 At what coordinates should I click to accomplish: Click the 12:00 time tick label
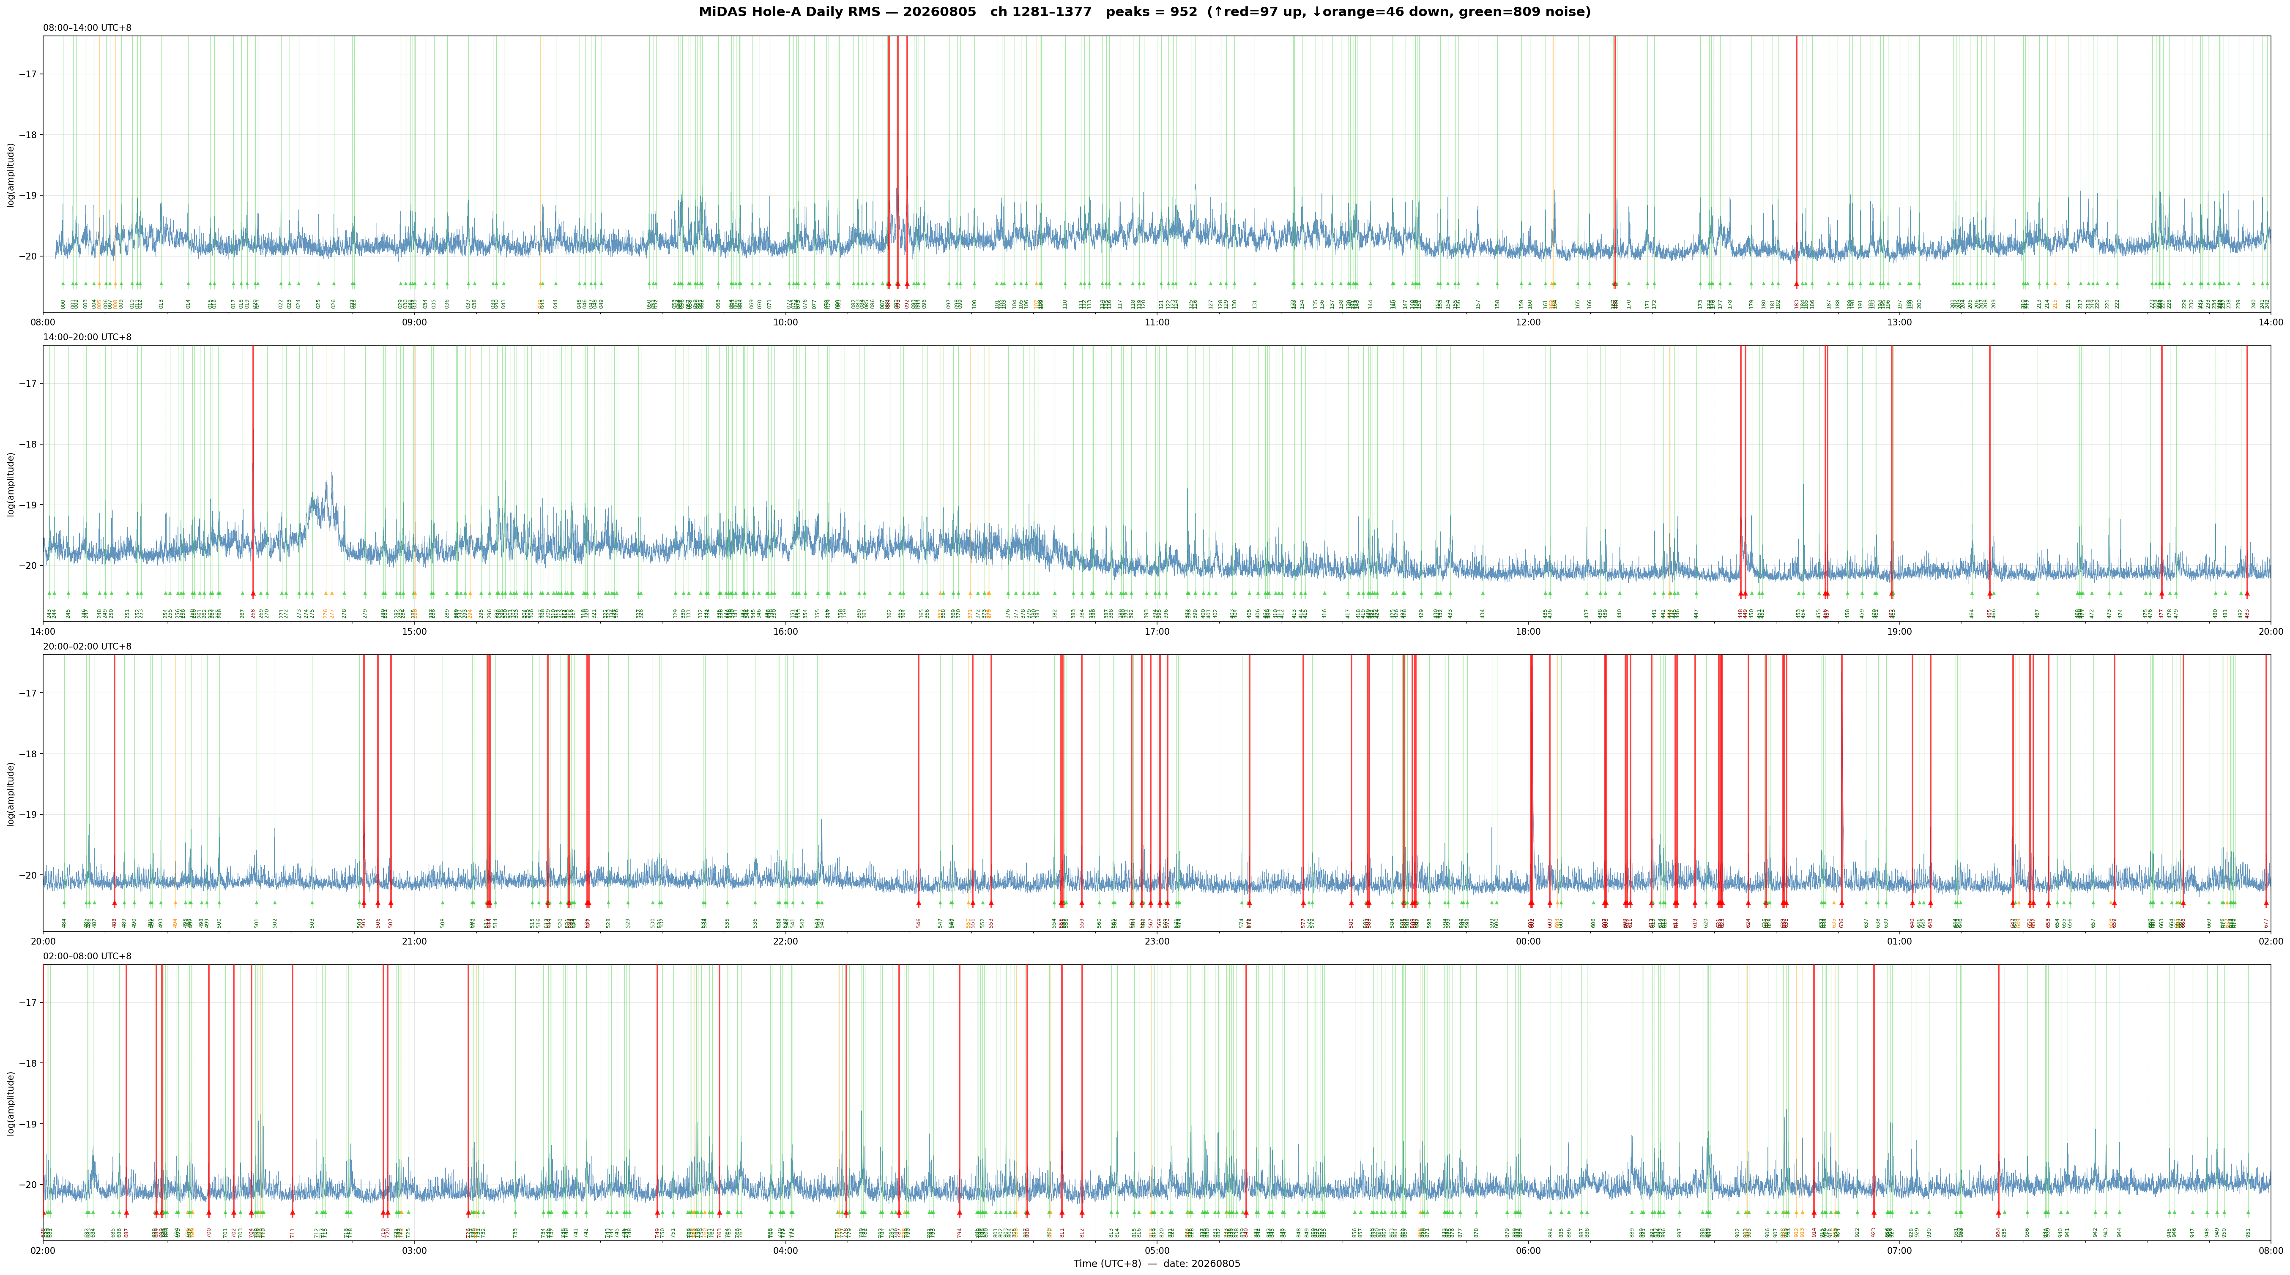[1528, 322]
